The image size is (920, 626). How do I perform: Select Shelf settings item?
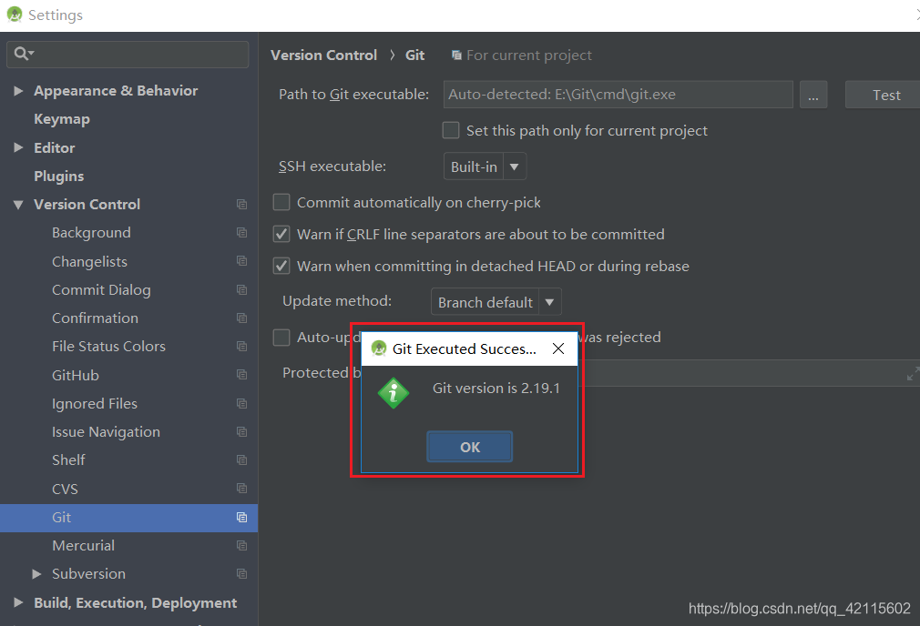pos(68,460)
